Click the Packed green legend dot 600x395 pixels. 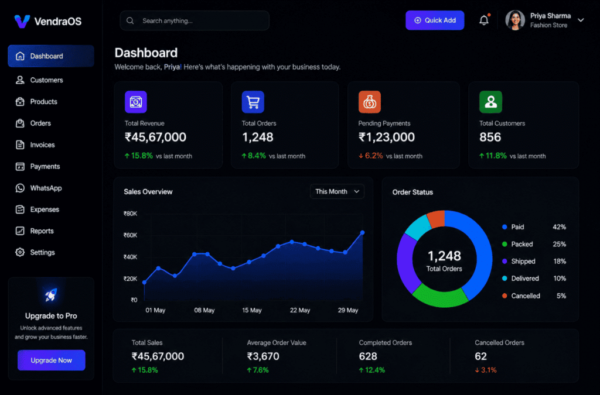click(x=504, y=244)
